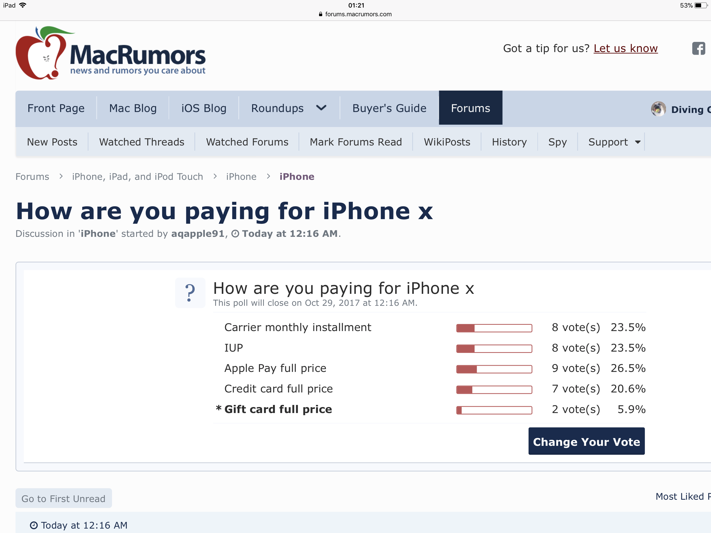
Task: Click 9 vote(s) for Apple Pay
Action: 576,369
